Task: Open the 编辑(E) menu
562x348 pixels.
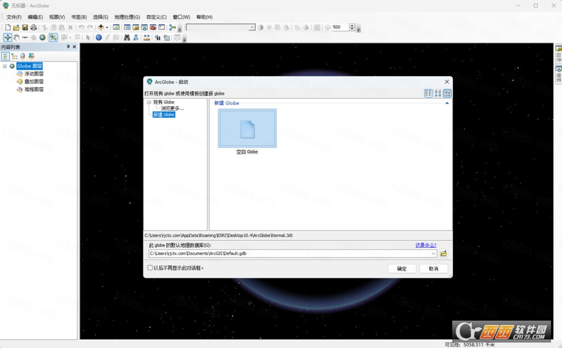Action: pyautogui.click(x=35, y=17)
